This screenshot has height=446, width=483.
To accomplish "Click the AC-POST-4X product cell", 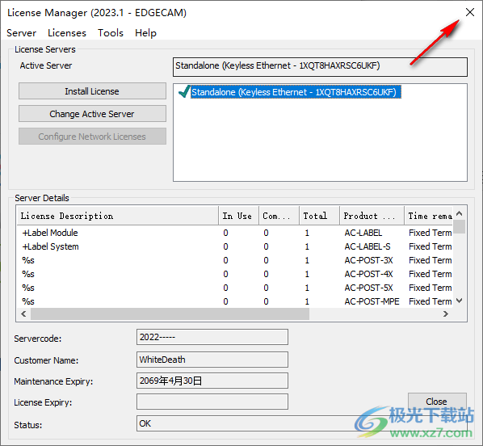I will tap(368, 274).
